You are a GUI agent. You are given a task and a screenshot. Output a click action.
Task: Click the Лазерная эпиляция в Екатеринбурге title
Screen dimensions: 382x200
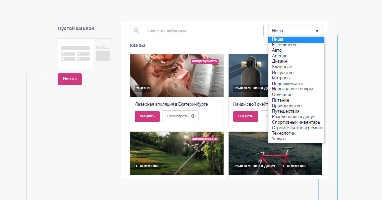point(171,104)
